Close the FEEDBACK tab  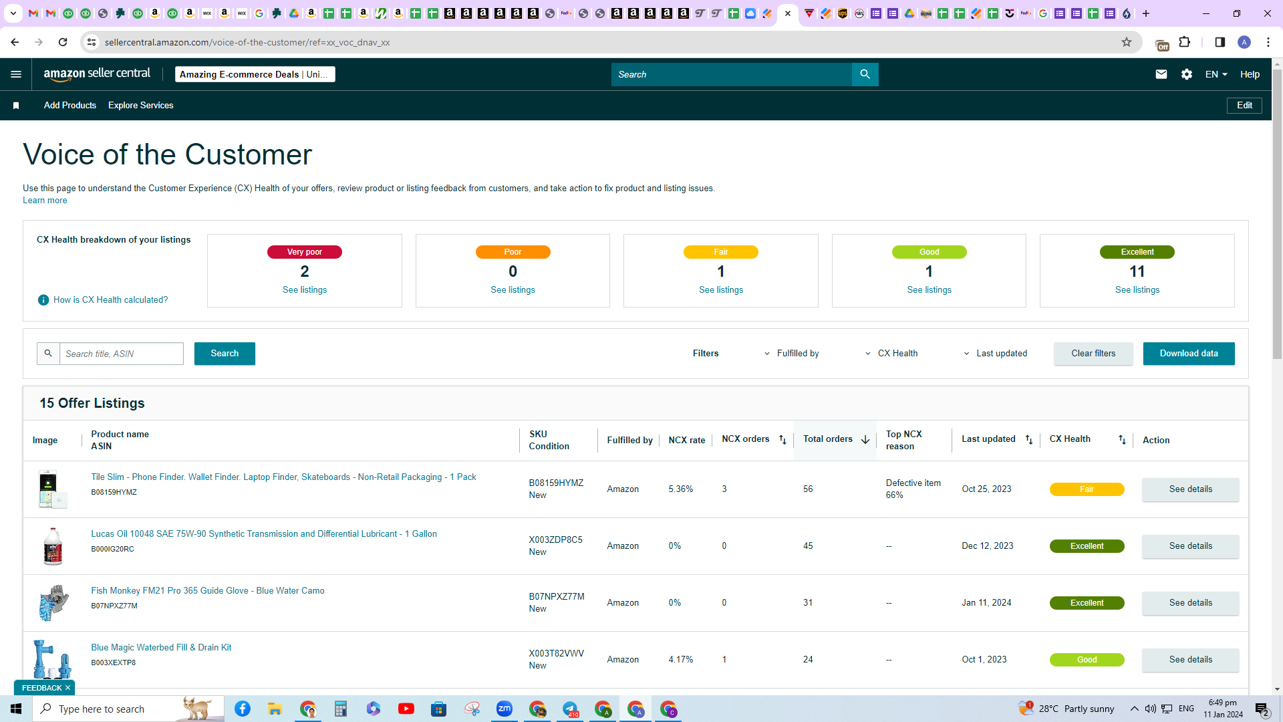pyautogui.click(x=67, y=688)
